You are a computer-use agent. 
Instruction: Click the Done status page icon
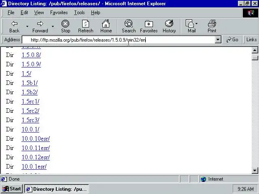(x=4, y=179)
